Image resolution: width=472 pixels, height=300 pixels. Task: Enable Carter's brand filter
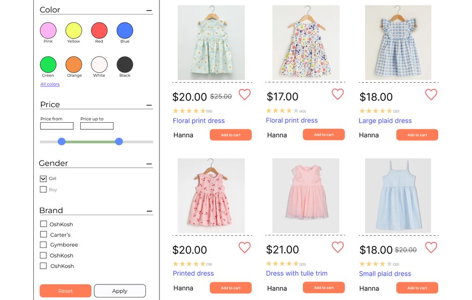click(x=43, y=234)
